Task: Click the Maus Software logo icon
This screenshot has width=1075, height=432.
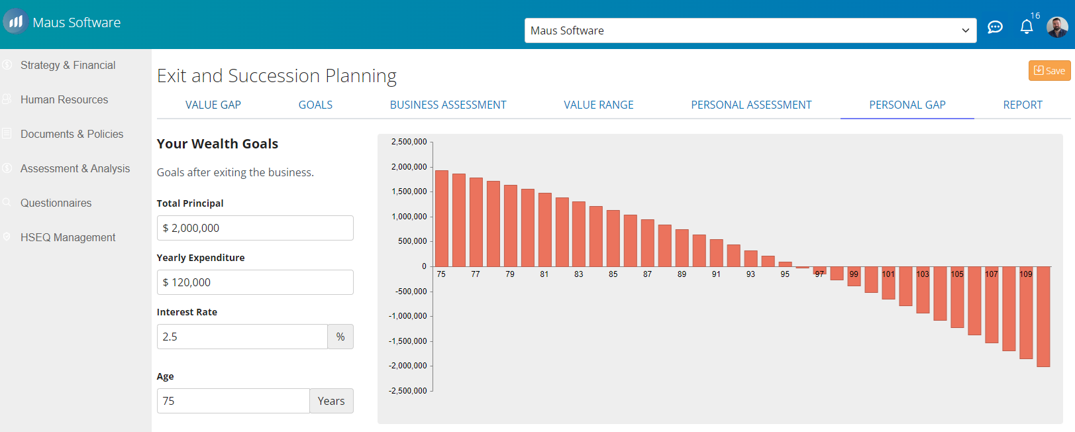Action: pos(15,22)
